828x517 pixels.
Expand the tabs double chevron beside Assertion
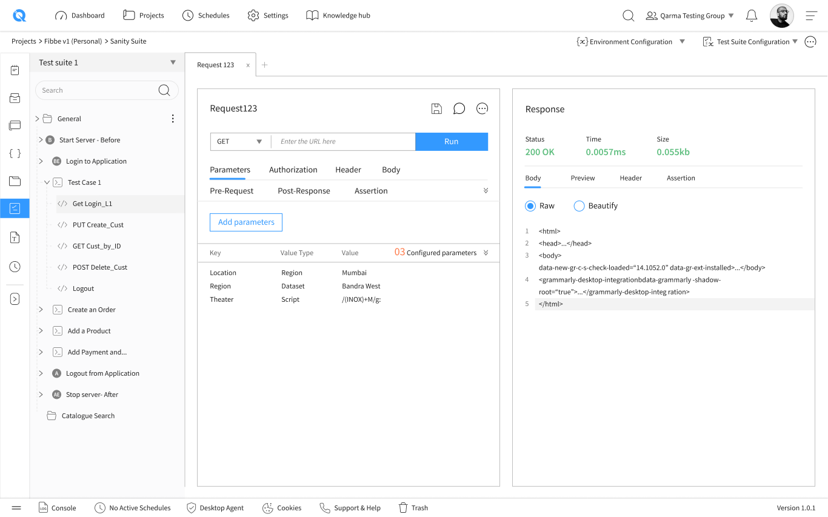pyautogui.click(x=486, y=190)
